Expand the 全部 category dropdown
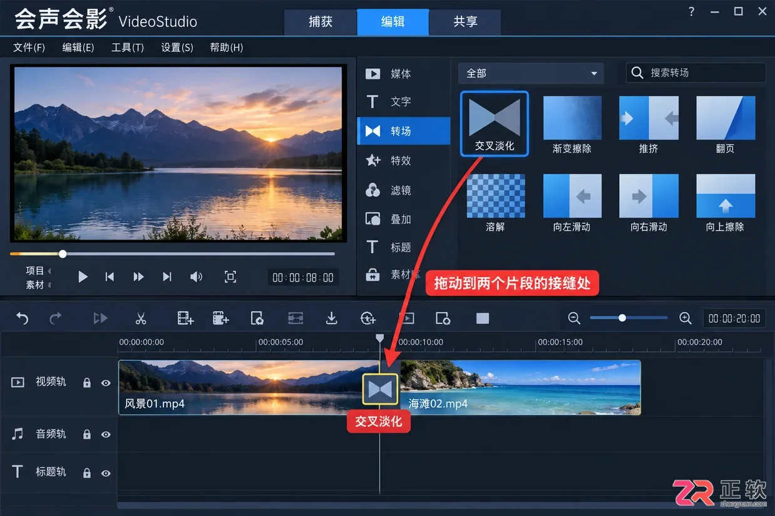775x516 pixels. [x=531, y=73]
